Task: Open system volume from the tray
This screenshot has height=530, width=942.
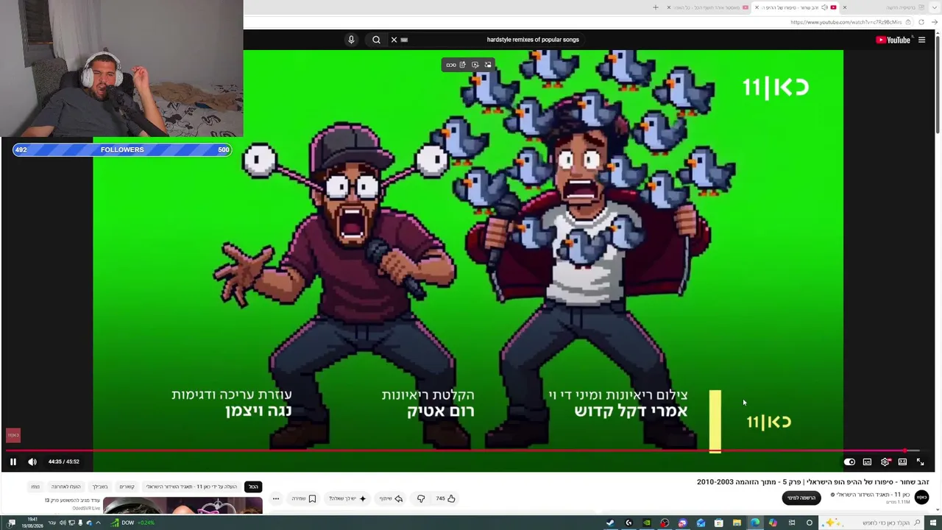Action: pos(63,523)
